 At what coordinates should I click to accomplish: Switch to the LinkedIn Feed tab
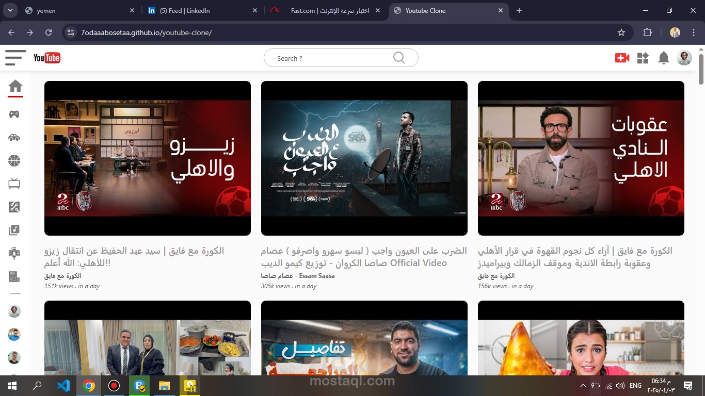coord(202,10)
